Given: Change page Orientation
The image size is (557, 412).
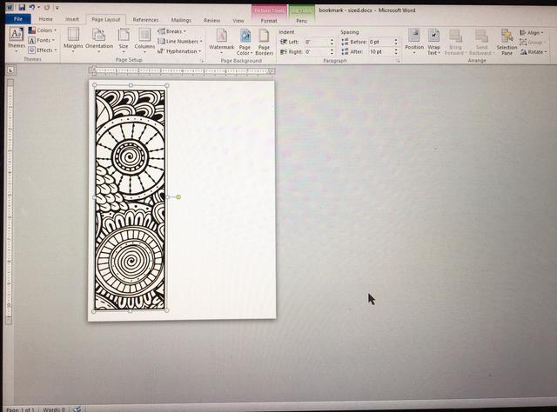Looking at the screenshot, I should pyautogui.click(x=99, y=40).
